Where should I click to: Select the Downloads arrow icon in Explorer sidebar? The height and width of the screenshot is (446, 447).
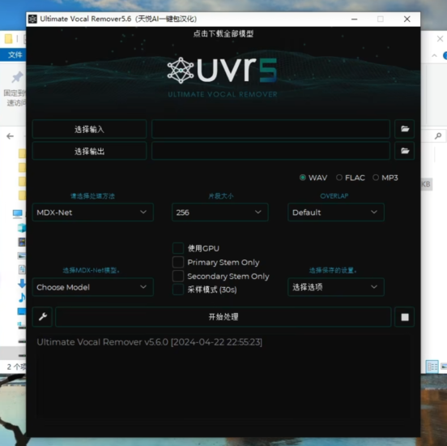22,283
